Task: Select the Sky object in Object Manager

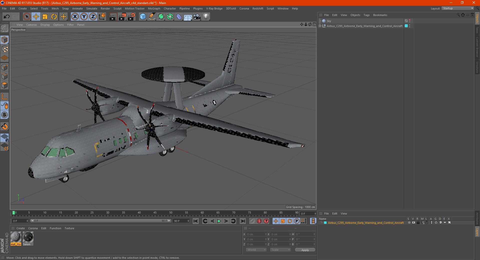Action: click(329, 21)
